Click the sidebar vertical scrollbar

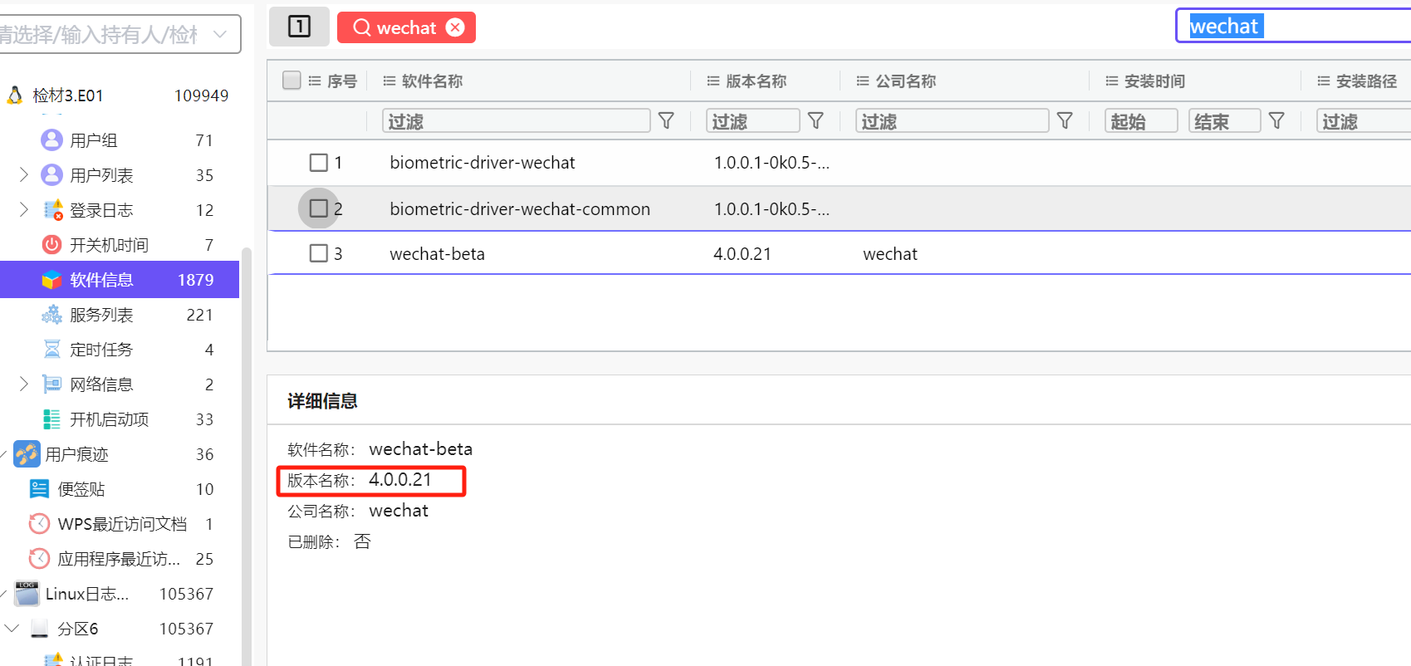[x=245, y=457]
